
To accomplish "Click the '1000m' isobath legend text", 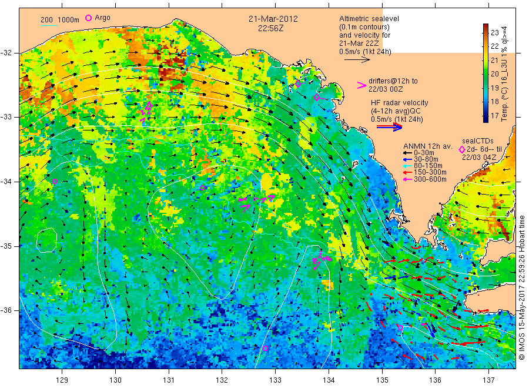I will click(x=69, y=20).
